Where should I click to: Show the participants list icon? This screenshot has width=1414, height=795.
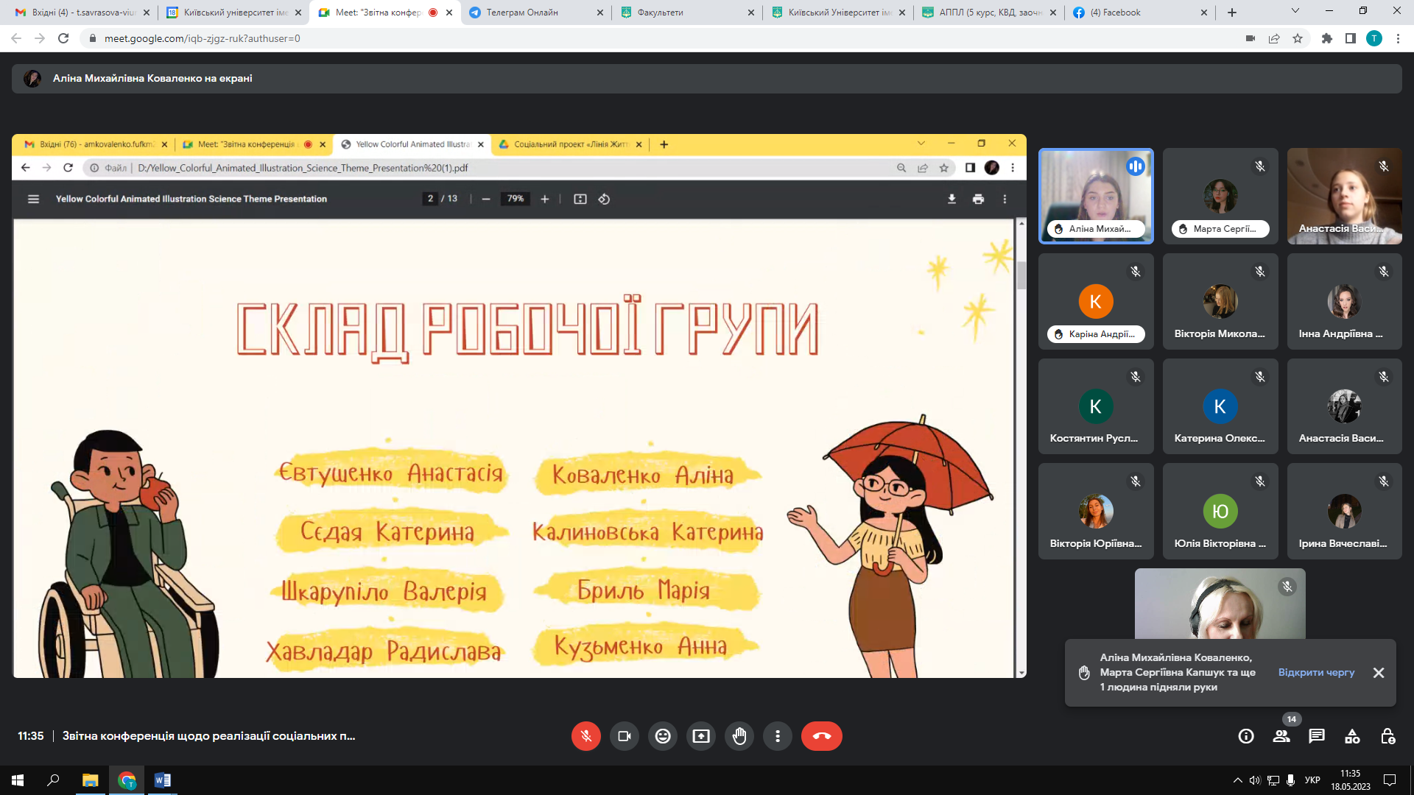(x=1281, y=736)
